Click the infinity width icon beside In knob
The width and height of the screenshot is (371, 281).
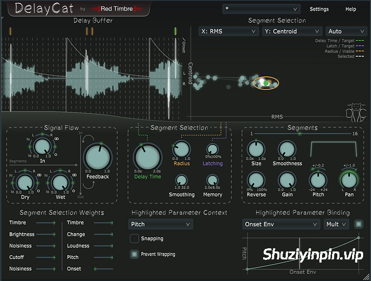56,139
